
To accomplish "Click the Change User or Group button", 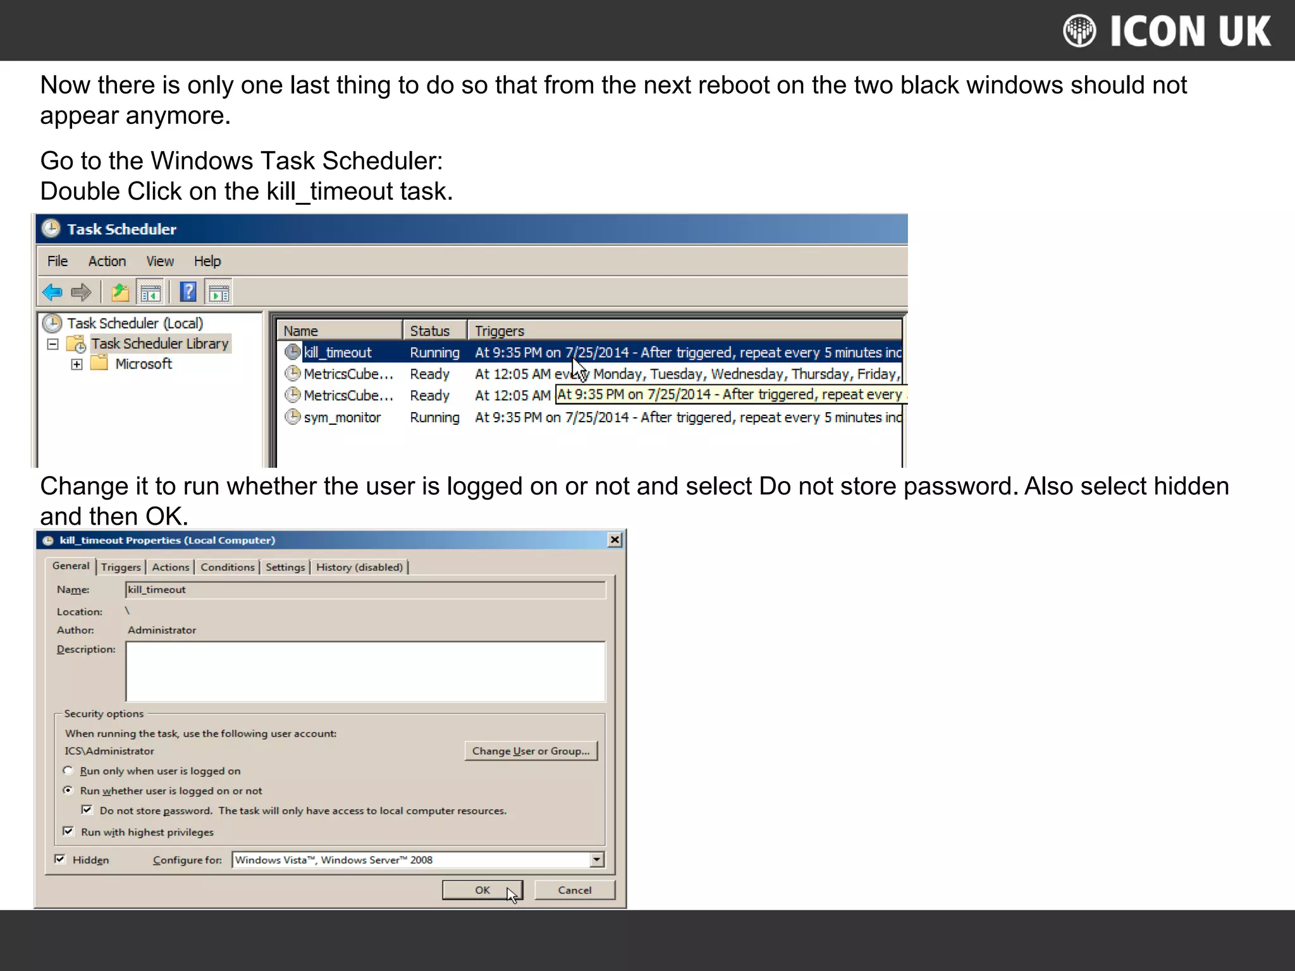I will click(x=531, y=751).
